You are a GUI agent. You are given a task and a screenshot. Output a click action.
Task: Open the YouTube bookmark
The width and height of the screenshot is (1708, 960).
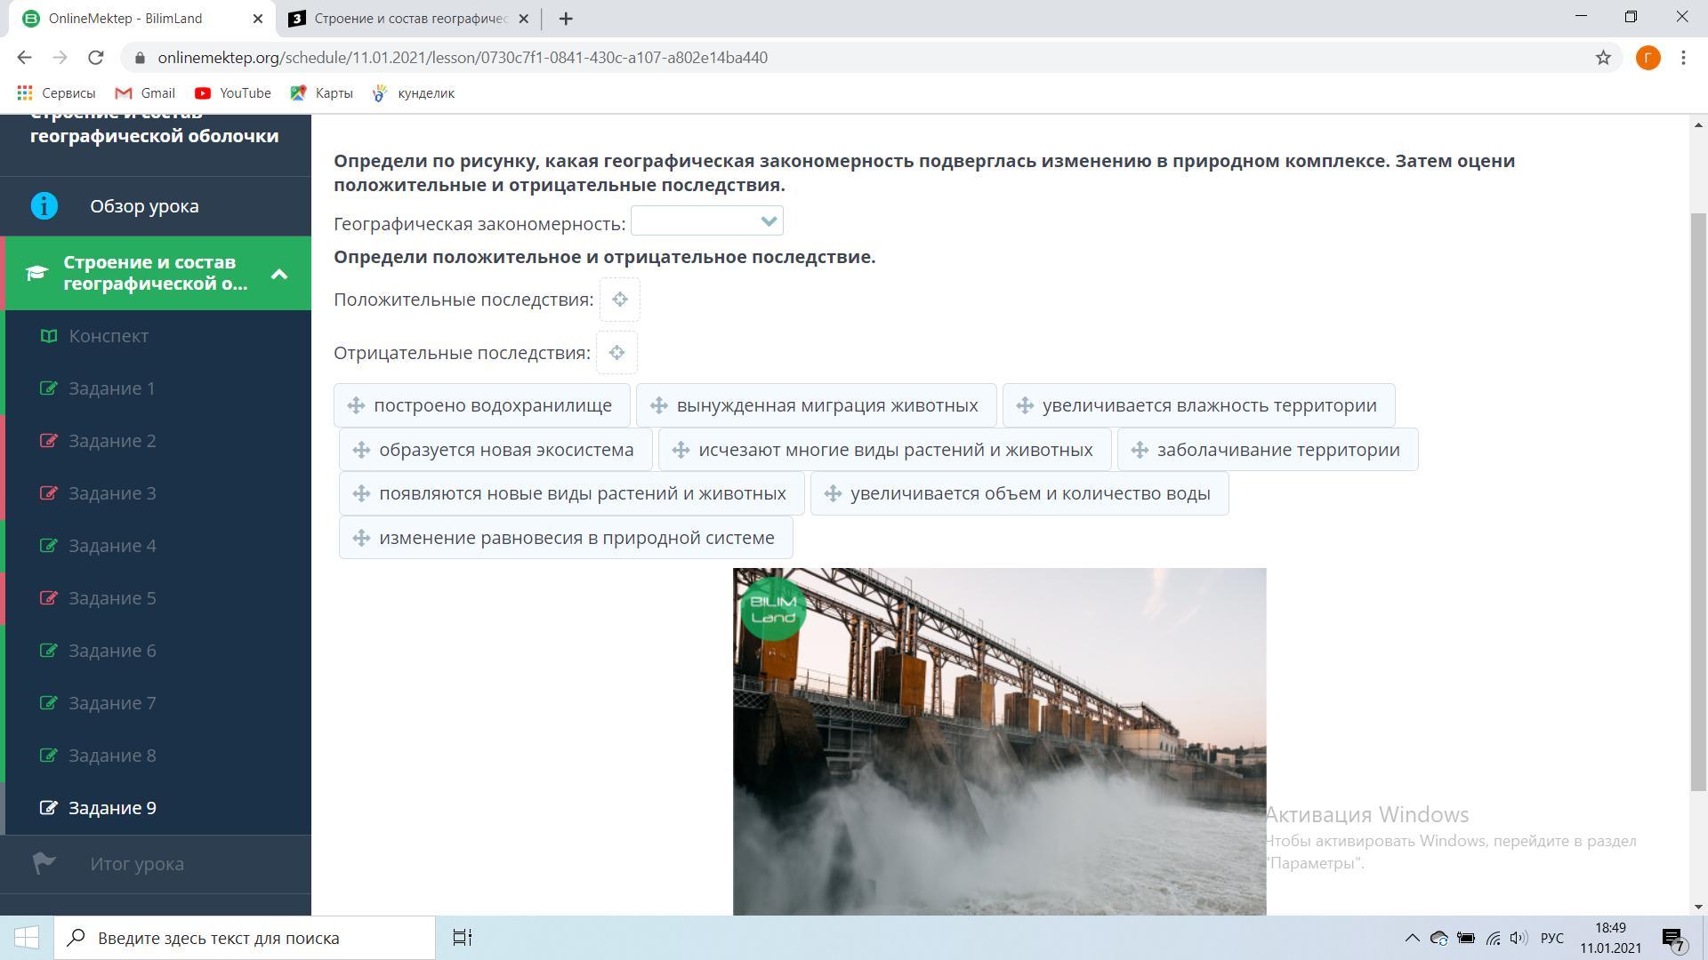[233, 93]
